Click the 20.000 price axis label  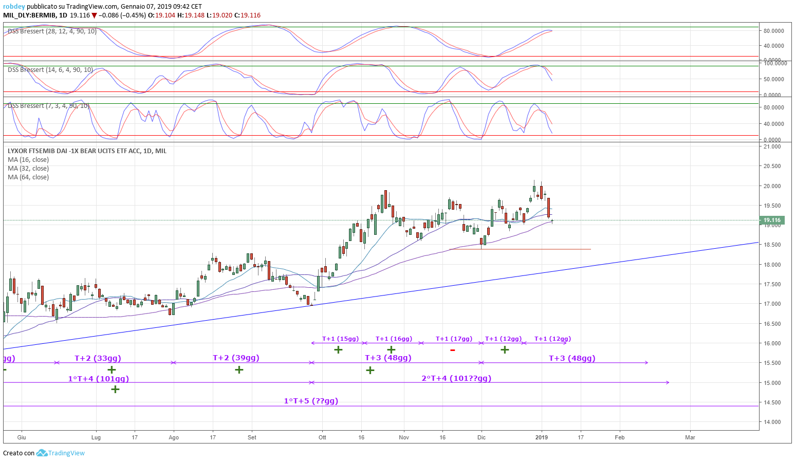click(x=772, y=186)
